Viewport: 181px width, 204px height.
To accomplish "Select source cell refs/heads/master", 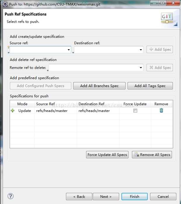I will pyautogui.click(x=52, y=111).
